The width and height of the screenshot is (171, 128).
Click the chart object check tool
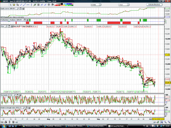(35, 5)
